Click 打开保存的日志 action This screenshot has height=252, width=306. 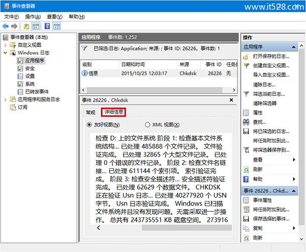pyautogui.click(x=271, y=57)
